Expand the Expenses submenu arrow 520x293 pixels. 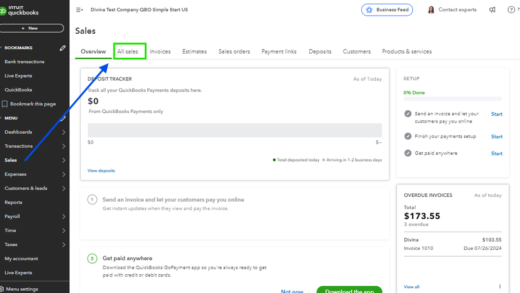(x=64, y=174)
